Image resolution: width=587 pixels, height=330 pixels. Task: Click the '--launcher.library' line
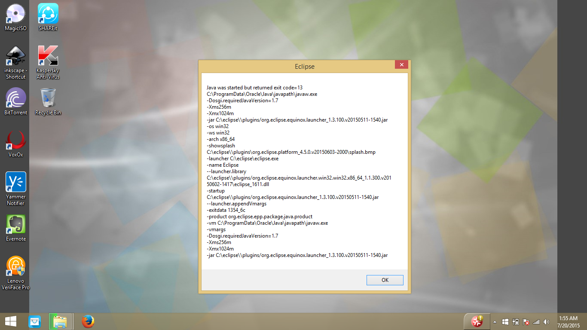[x=226, y=171]
